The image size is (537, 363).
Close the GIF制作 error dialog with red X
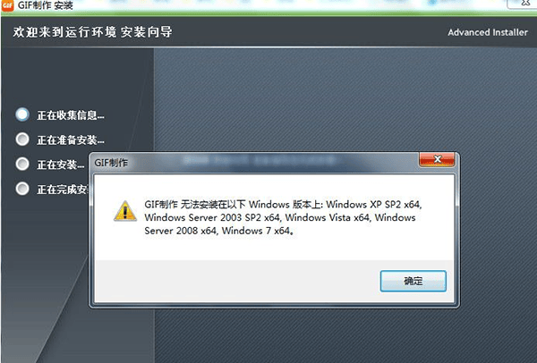click(x=437, y=159)
